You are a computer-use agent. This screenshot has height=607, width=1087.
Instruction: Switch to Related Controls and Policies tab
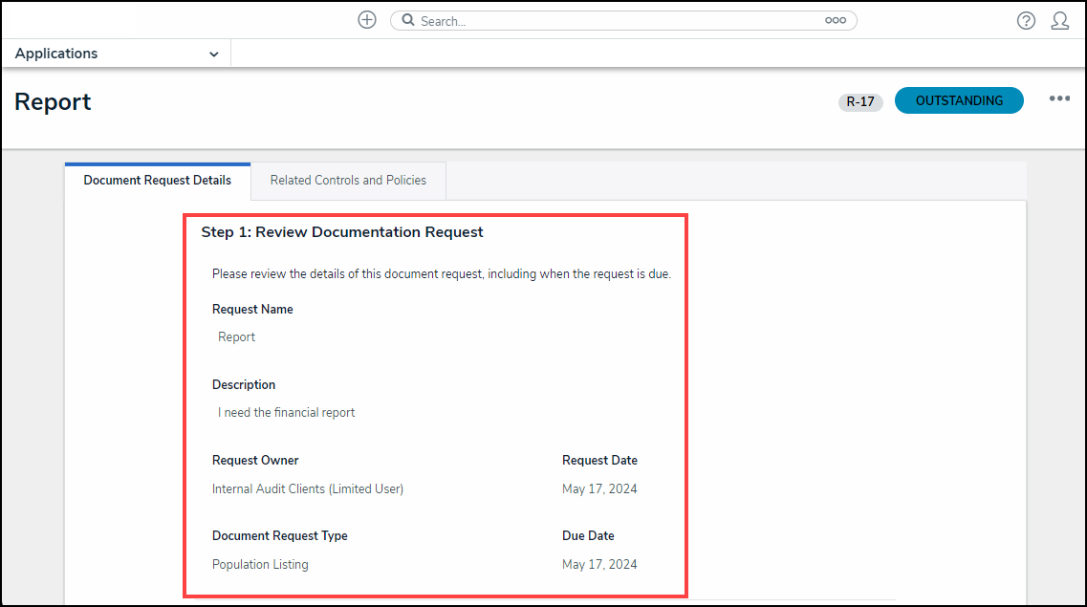tap(348, 180)
